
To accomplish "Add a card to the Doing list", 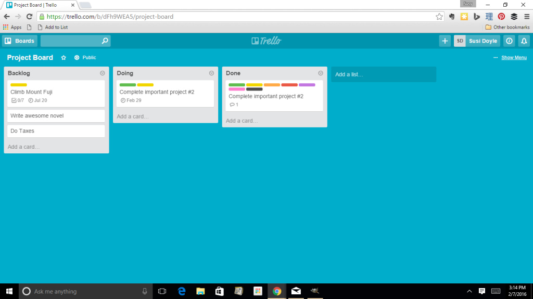I will pyautogui.click(x=133, y=116).
